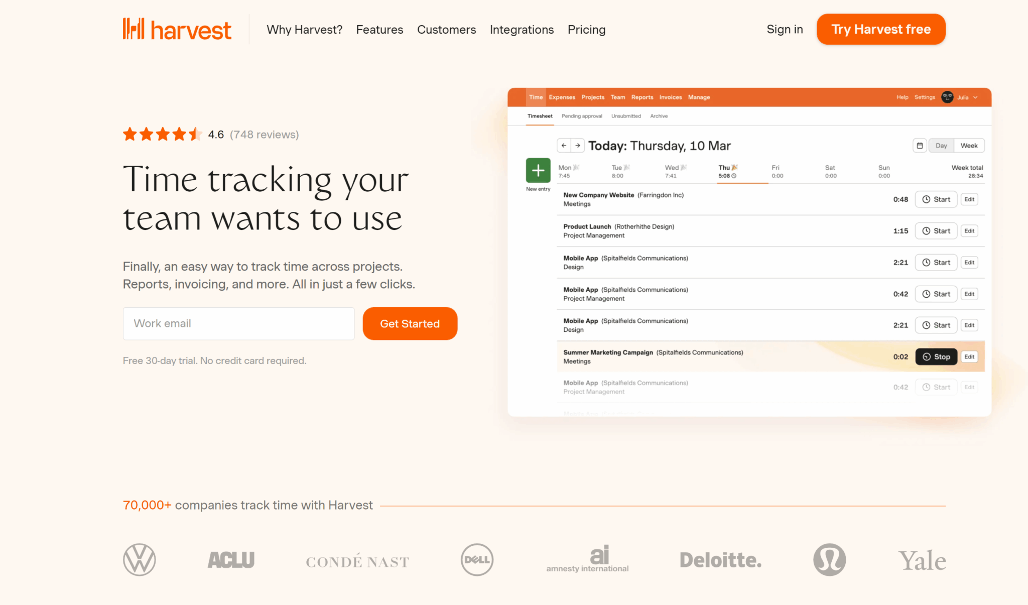Edit the Product Launch entry
This screenshot has width=1028, height=605.
[969, 231]
